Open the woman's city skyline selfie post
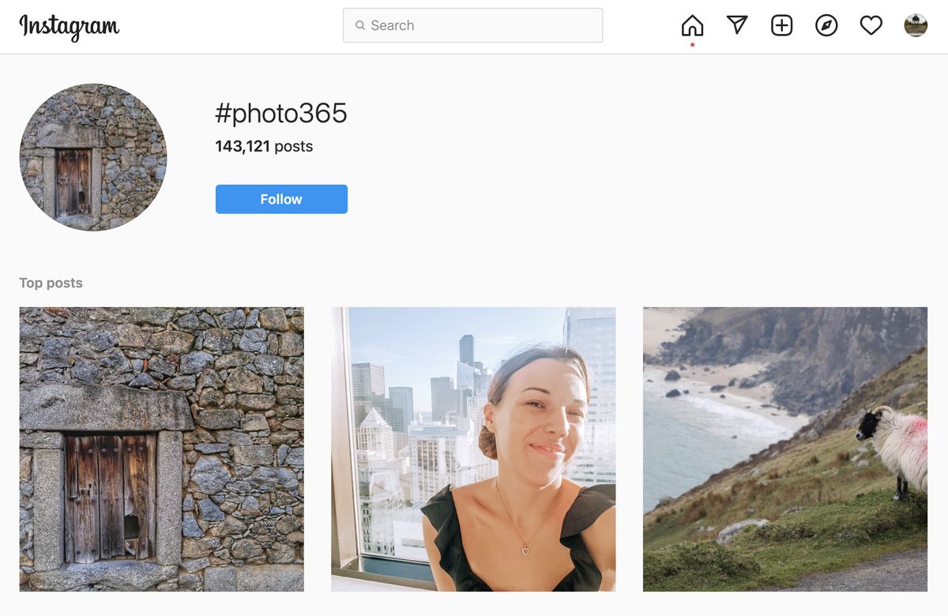948x616 pixels. (x=473, y=449)
